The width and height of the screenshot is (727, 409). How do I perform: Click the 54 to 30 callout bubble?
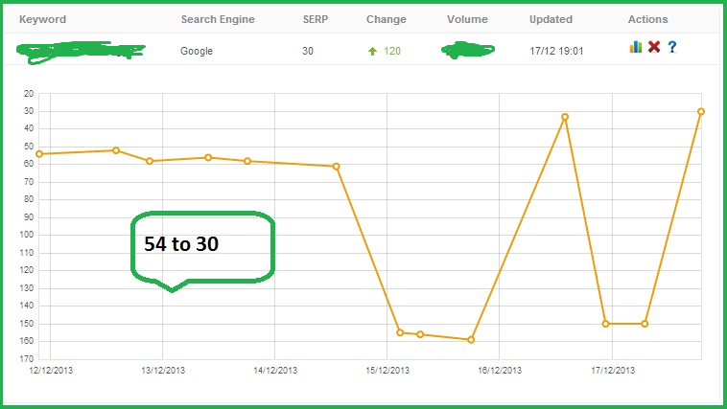pos(202,250)
